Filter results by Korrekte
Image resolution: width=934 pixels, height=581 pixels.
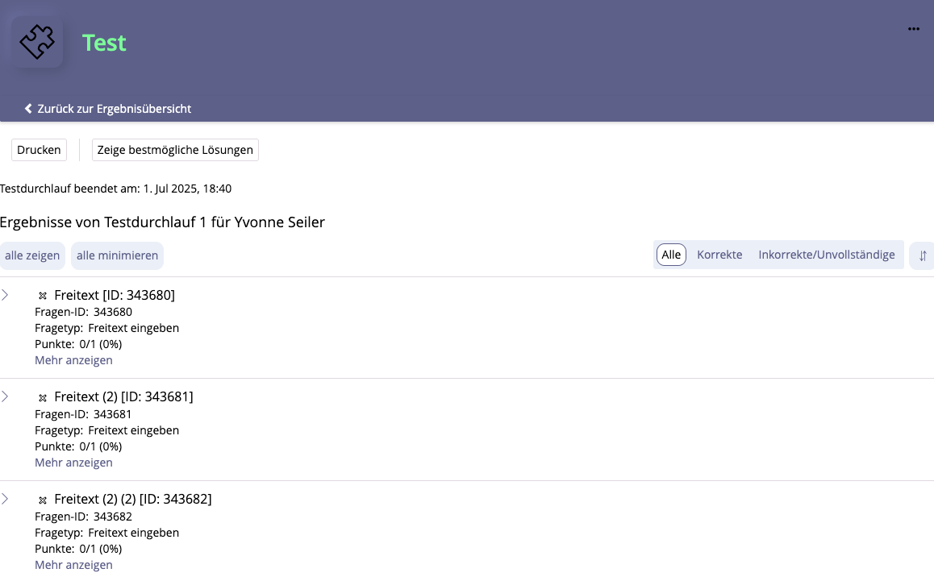click(719, 255)
